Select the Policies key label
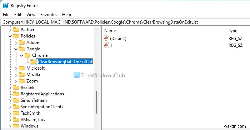 [x=28, y=36]
